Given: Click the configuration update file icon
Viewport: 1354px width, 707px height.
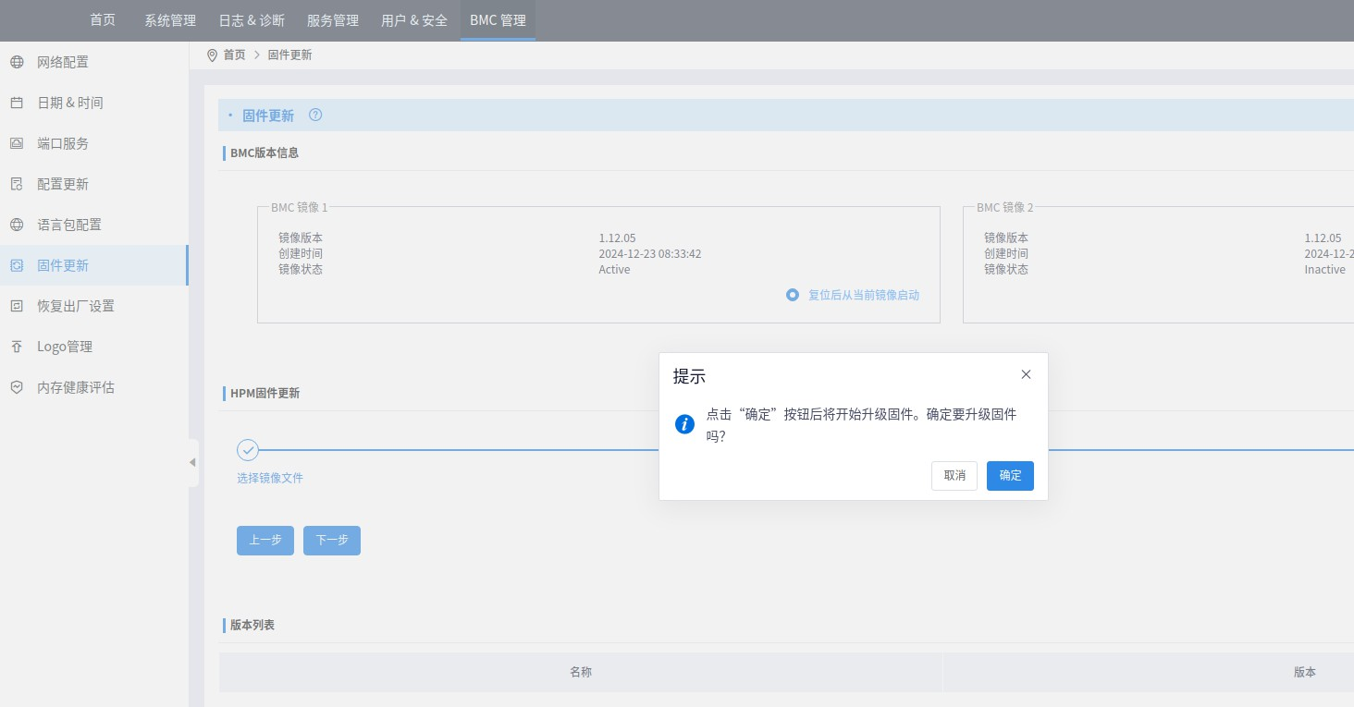Looking at the screenshot, I should tap(17, 184).
